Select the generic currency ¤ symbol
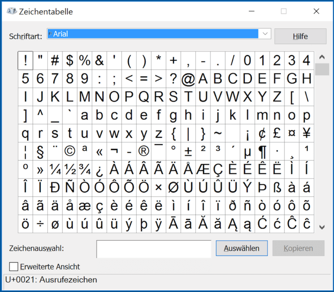 pos(292,133)
